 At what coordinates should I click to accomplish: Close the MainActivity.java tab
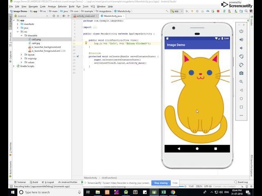[124, 16]
